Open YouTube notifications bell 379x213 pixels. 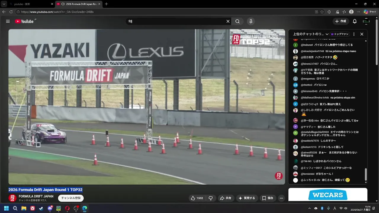click(355, 21)
